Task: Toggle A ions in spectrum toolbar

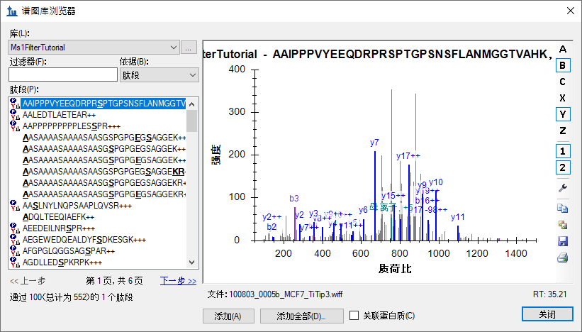Action: [563, 49]
